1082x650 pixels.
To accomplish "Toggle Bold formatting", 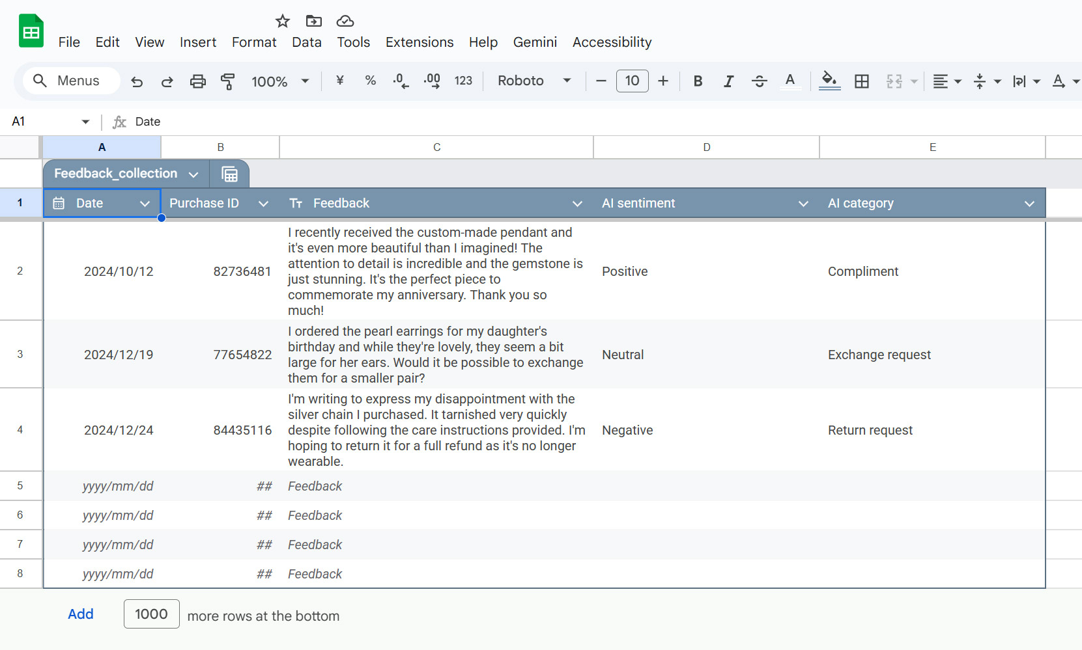I will [698, 81].
